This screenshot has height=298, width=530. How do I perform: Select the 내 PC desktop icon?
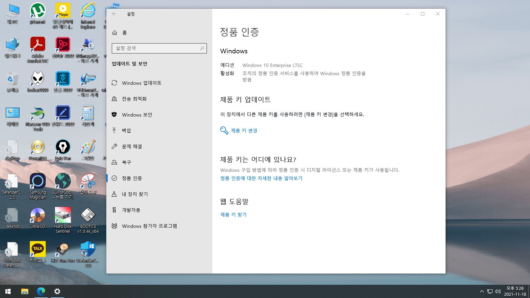point(13,14)
